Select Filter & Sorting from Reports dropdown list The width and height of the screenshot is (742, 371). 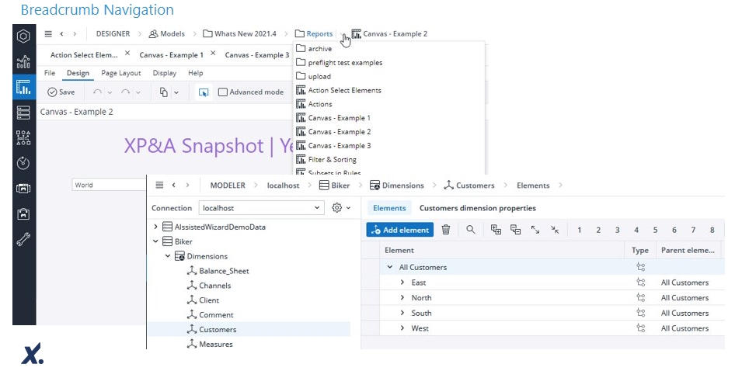[x=332, y=159]
